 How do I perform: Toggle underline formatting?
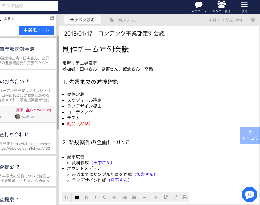[x=105, y=198]
